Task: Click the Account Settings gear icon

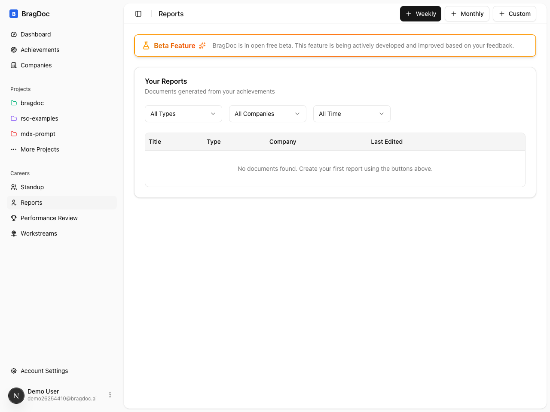Action: coord(14,371)
